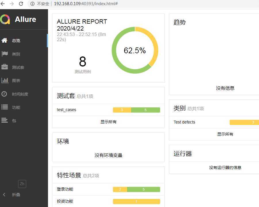Click the 总共2项 count next to 特性场景
The width and height of the screenshot is (259, 207).
tap(91, 176)
